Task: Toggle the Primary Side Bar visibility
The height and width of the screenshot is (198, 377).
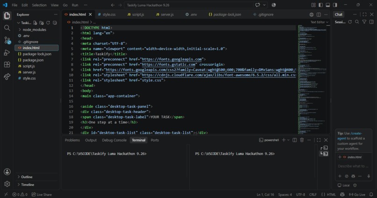Action: pos(320,5)
